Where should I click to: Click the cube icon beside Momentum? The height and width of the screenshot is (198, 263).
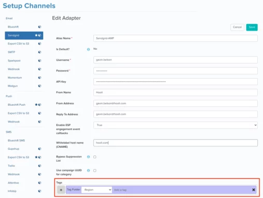click(x=39, y=78)
